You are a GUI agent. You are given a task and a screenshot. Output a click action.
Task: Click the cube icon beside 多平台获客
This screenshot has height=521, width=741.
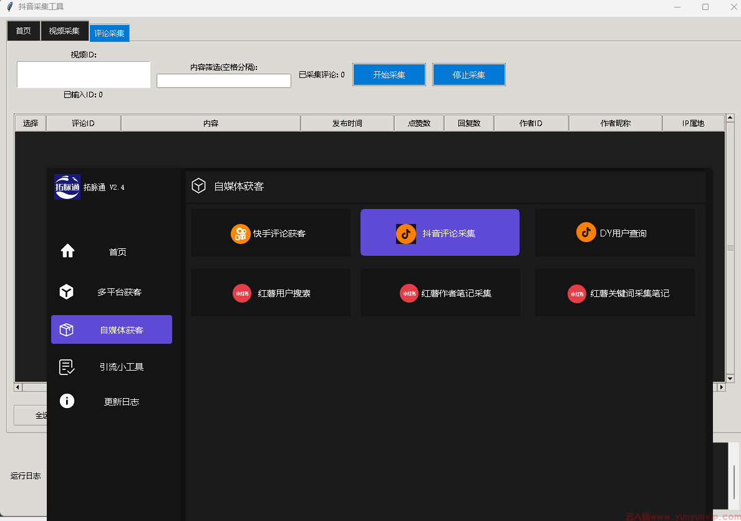67,292
